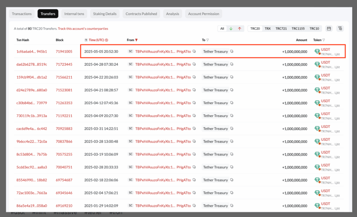The height and width of the screenshot is (217, 357).
Task: Click the Time column help question icon
Action: tap(86, 40)
